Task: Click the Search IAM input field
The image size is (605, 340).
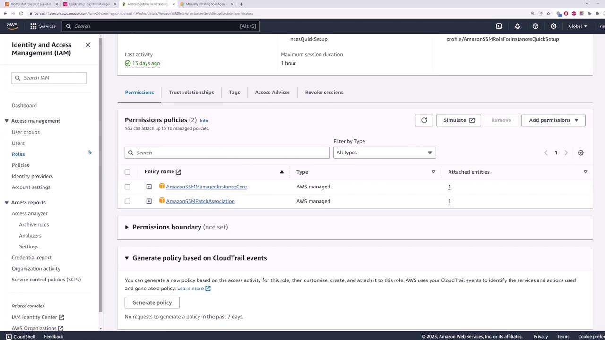Action: 49,78
